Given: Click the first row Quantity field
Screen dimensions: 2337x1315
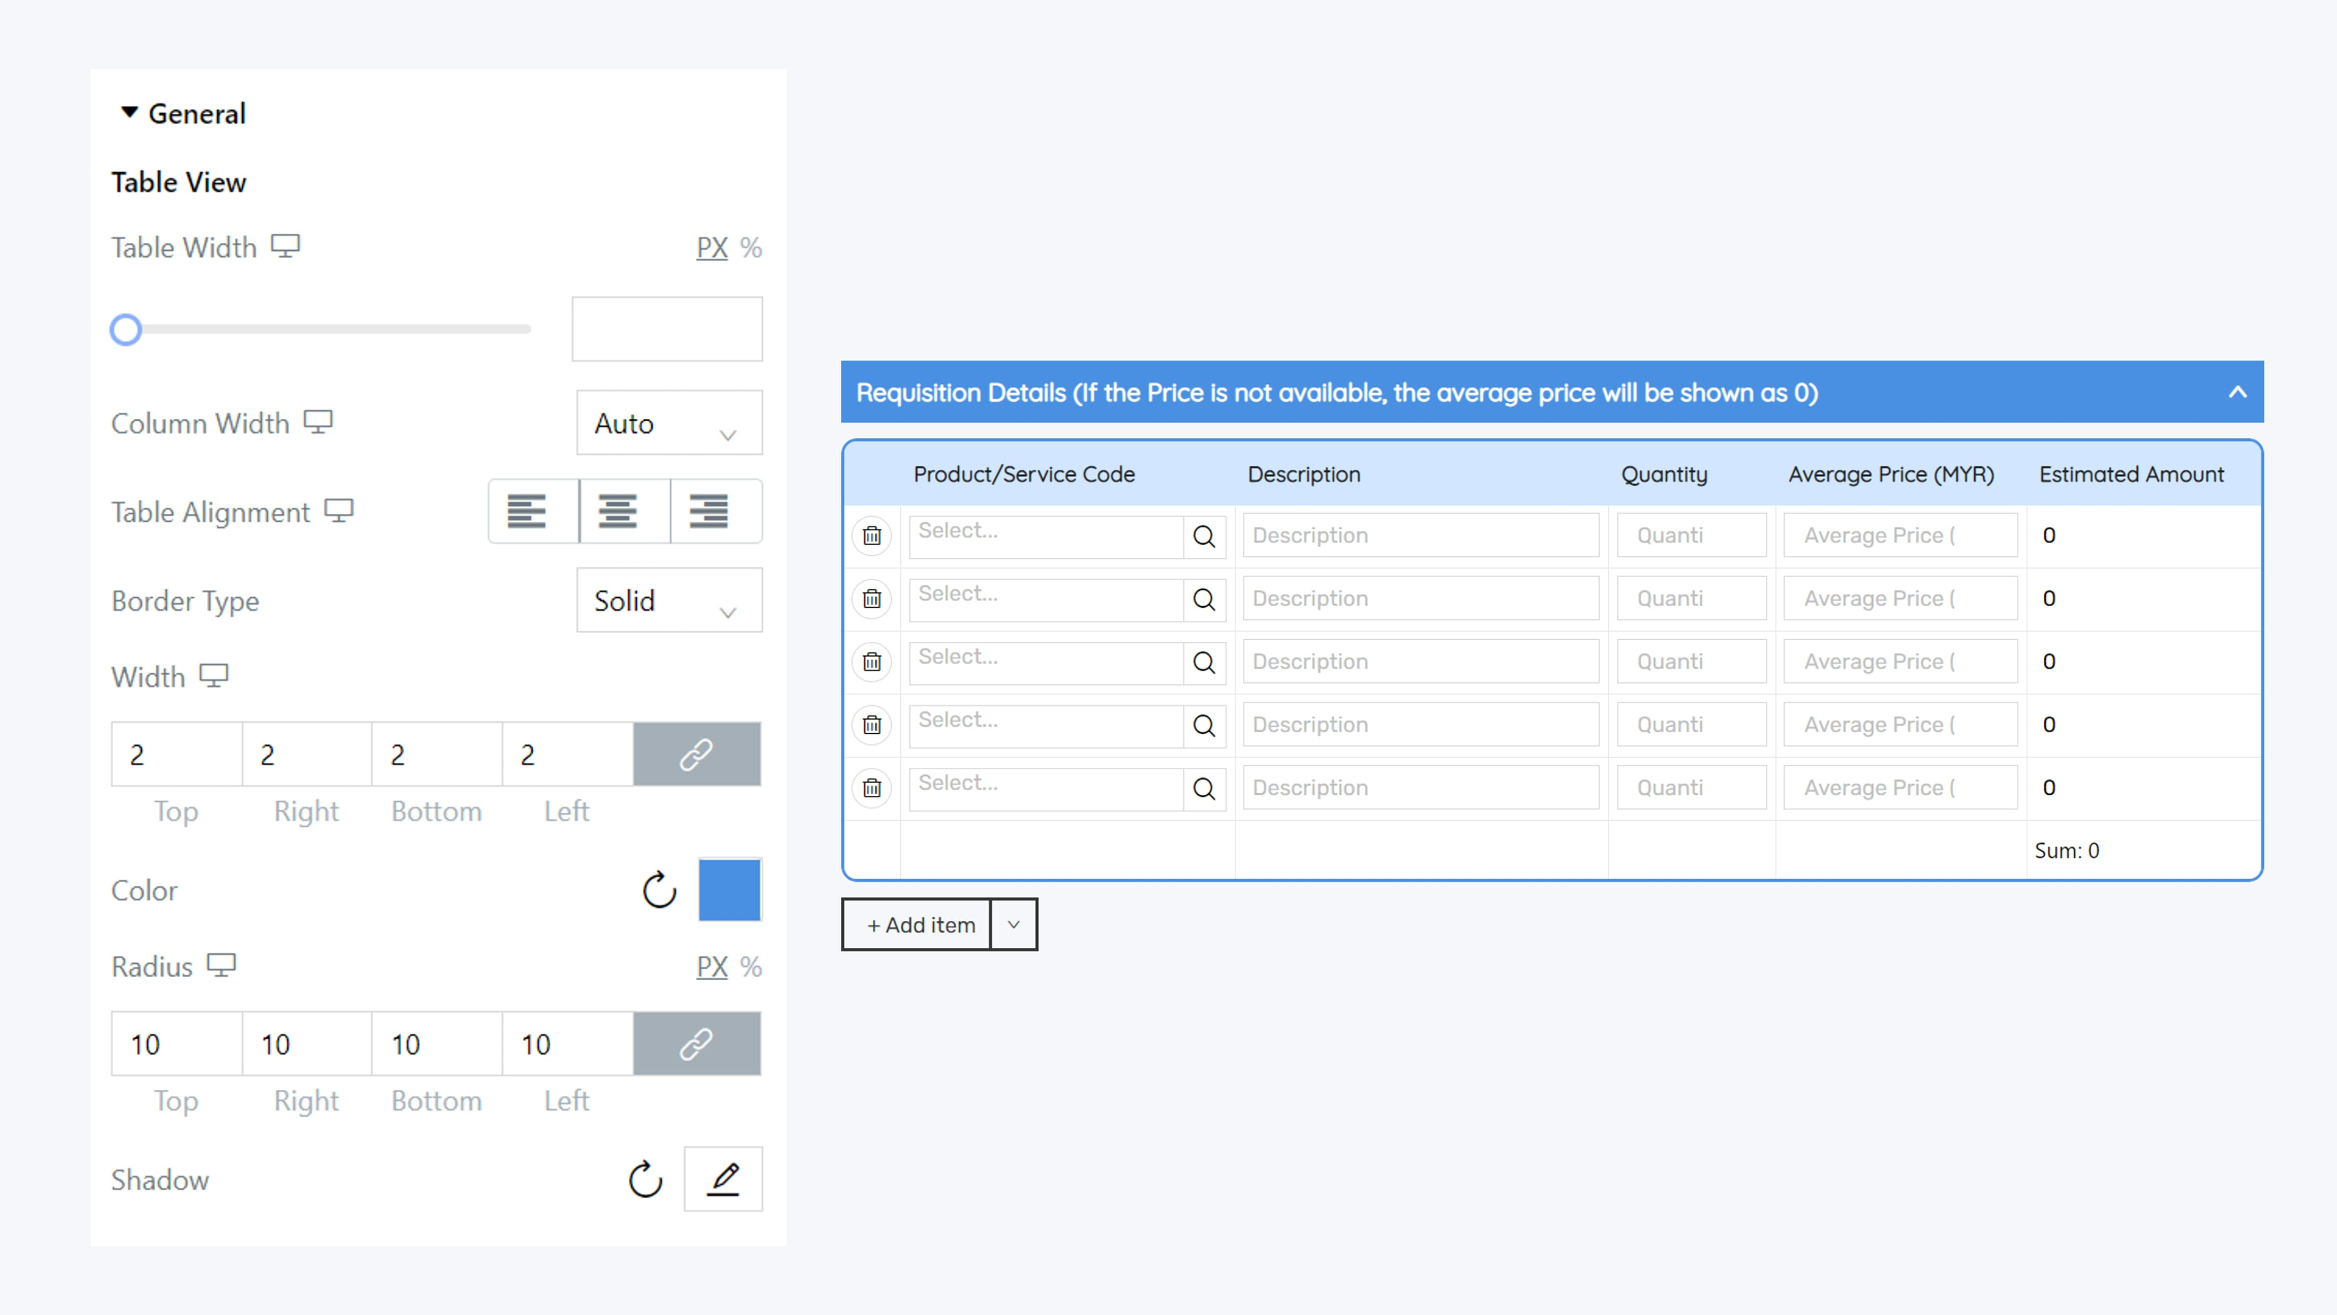Looking at the screenshot, I should (x=1692, y=536).
